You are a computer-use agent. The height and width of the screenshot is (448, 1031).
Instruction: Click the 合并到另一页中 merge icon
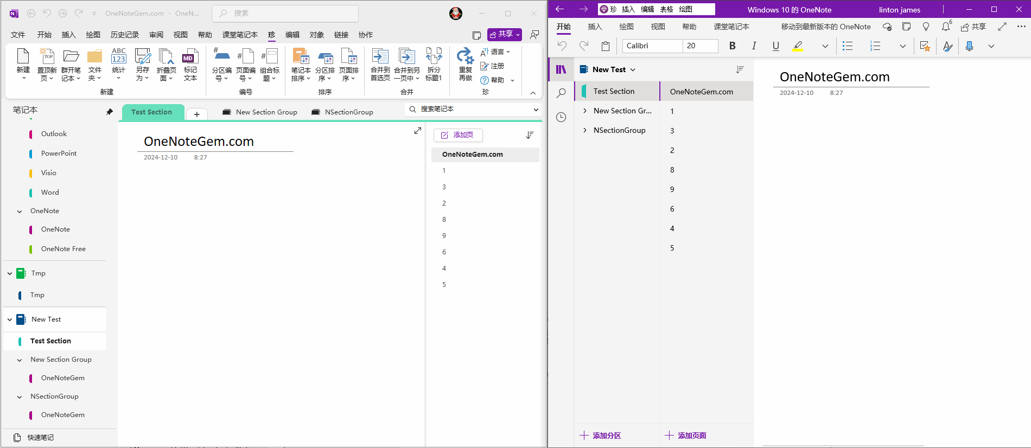coord(406,56)
